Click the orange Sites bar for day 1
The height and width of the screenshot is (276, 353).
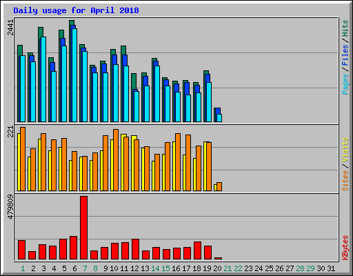point(23,159)
